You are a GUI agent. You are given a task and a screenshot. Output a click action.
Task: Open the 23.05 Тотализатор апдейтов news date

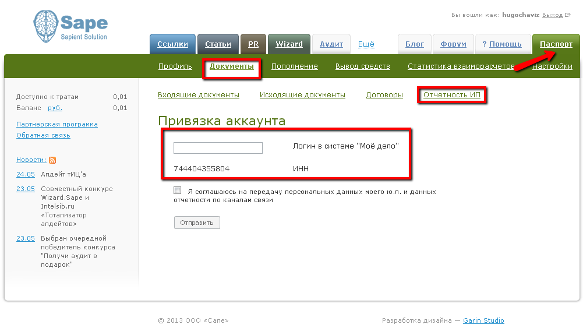tap(26, 189)
